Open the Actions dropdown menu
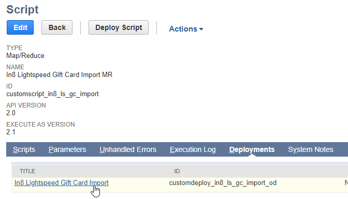Viewport: 348px width, 199px height. (186, 29)
